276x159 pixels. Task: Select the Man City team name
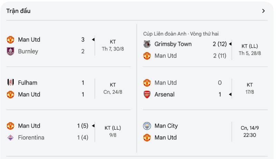click(166, 126)
